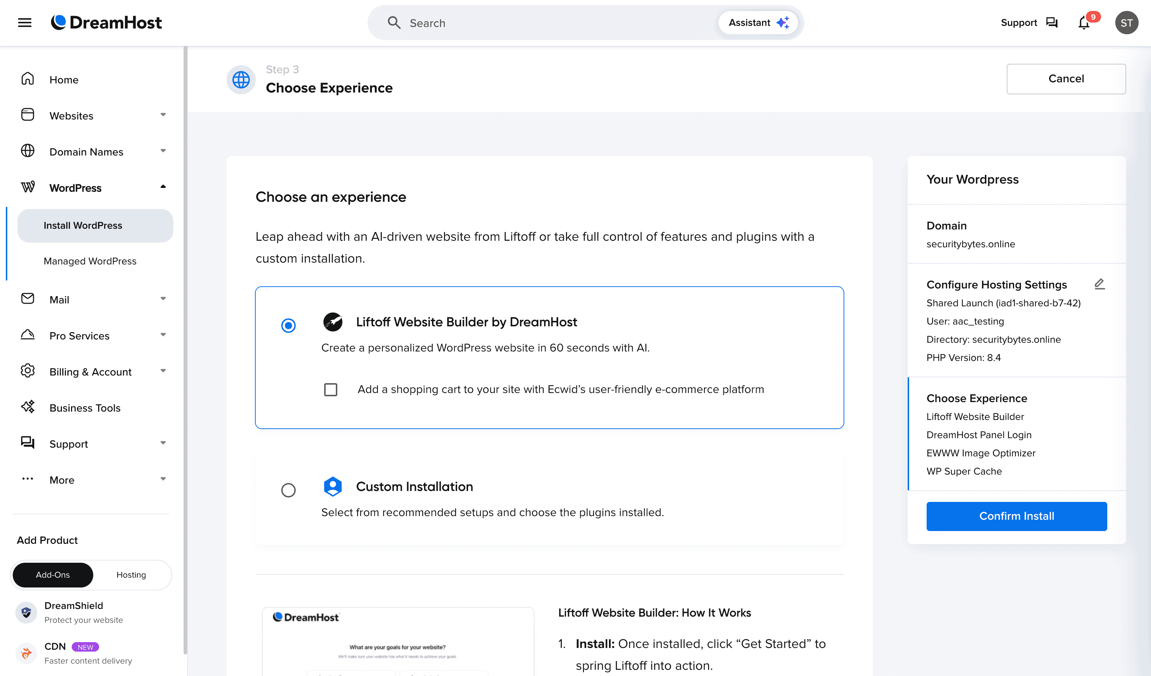Switch to the Hosting tab
This screenshot has height=676, width=1151.
131,575
